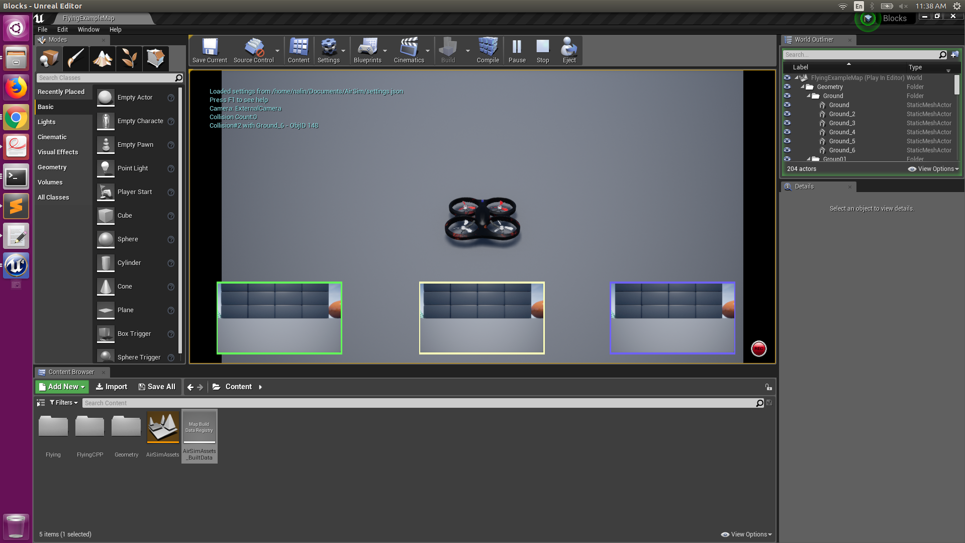965x543 pixels.
Task: Collapse the Ground folder in World Outliner
Action: coord(809,96)
